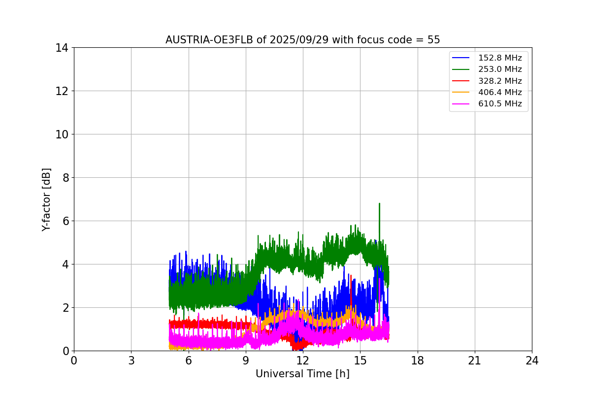Click the 'Universal Time [h]' x-axis label
The width and height of the screenshot is (591, 394).
[x=302, y=374]
